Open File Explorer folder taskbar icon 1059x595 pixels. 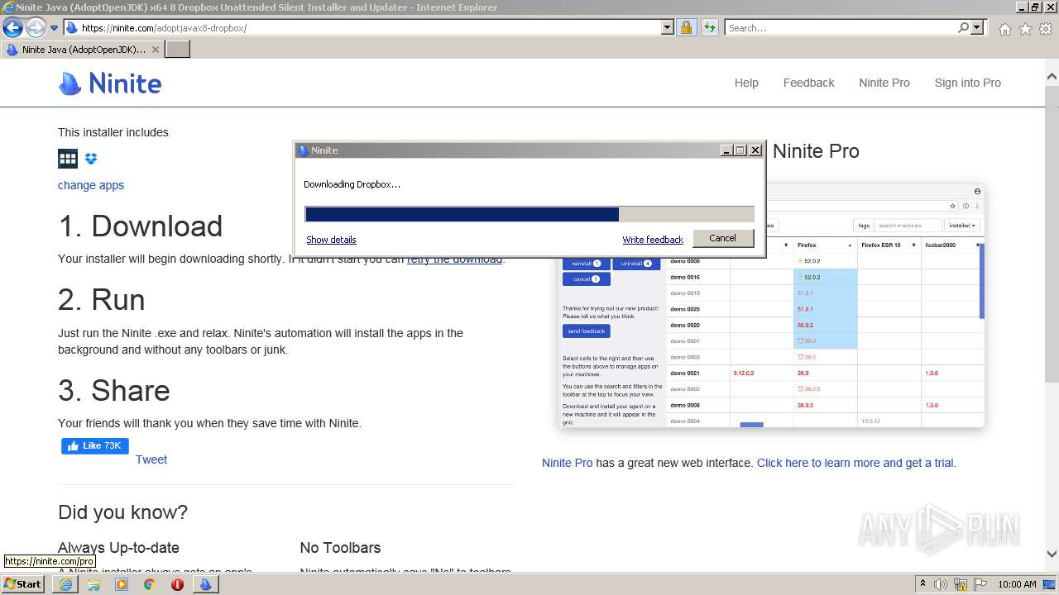[93, 584]
